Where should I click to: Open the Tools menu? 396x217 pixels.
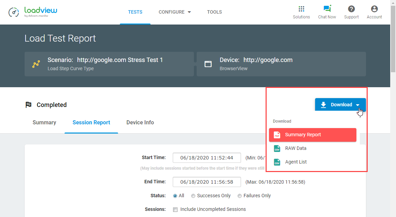pyautogui.click(x=214, y=12)
